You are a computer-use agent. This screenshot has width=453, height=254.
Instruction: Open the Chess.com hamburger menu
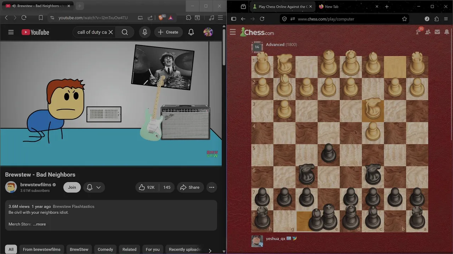(233, 32)
